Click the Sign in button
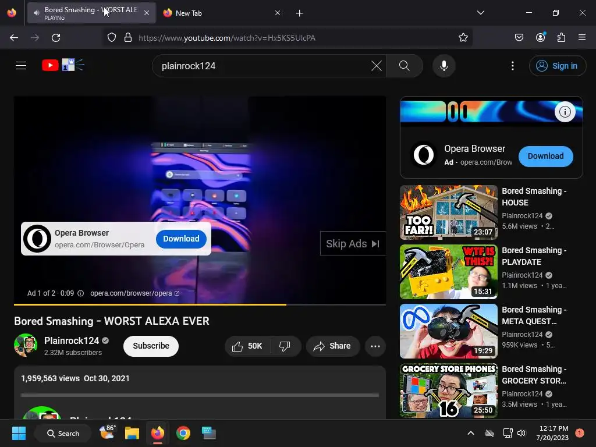 557,66
